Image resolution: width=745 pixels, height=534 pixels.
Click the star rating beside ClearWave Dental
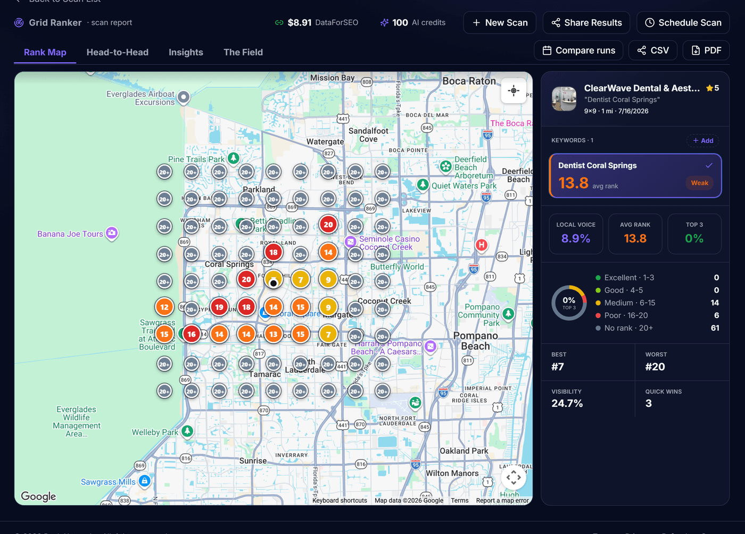(713, 88)
